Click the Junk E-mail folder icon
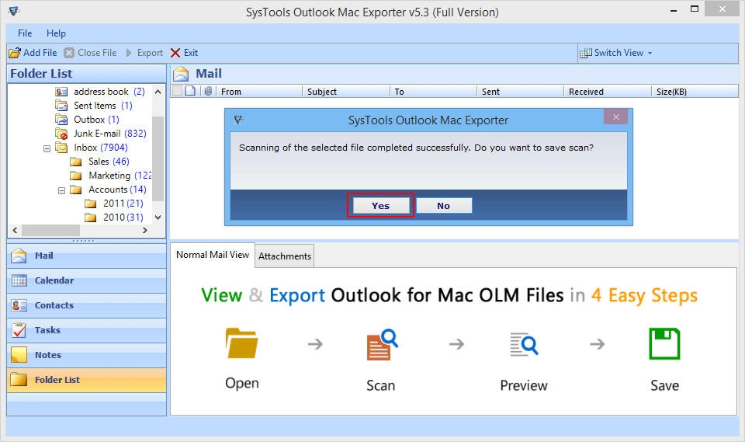This screenshot has height=442, width=745. pos(61,133)
